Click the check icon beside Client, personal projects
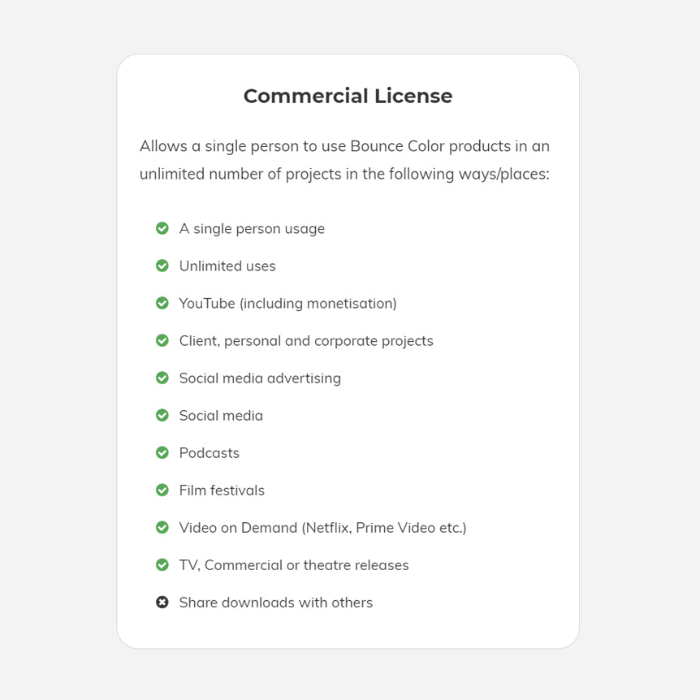This screenshot has width=700, height=700. coord(162,340)
